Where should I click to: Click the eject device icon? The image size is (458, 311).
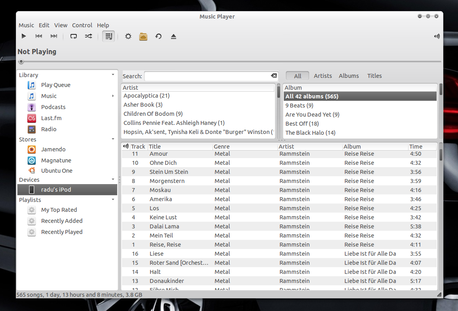point(173,36)
